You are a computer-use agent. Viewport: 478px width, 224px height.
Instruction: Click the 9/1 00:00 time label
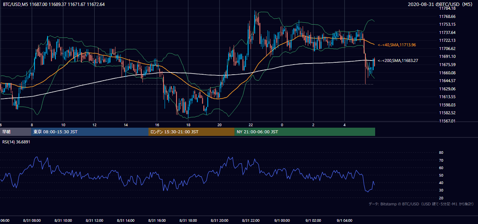tap(282, 221)
